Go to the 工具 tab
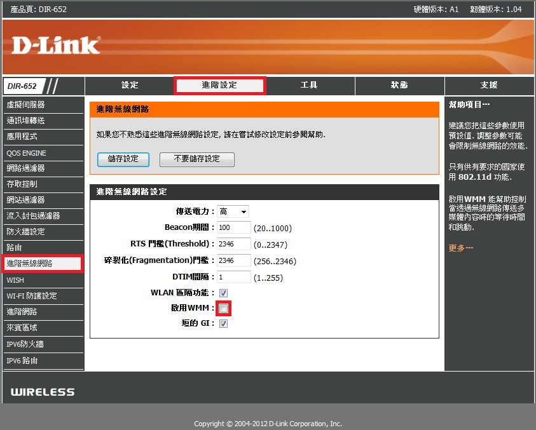The height and width of the screenshot is (430, 536). [x=309, y=85]
